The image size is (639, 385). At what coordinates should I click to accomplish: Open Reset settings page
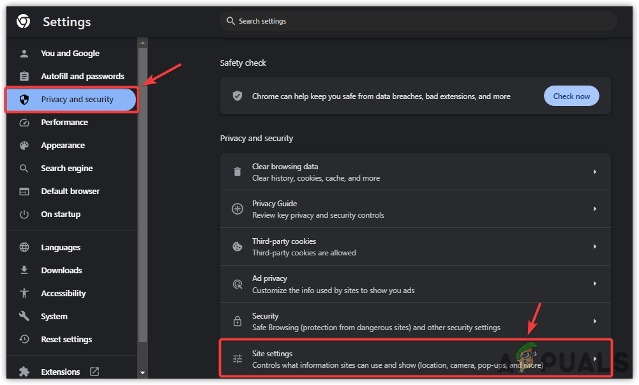tap(66, 340)
